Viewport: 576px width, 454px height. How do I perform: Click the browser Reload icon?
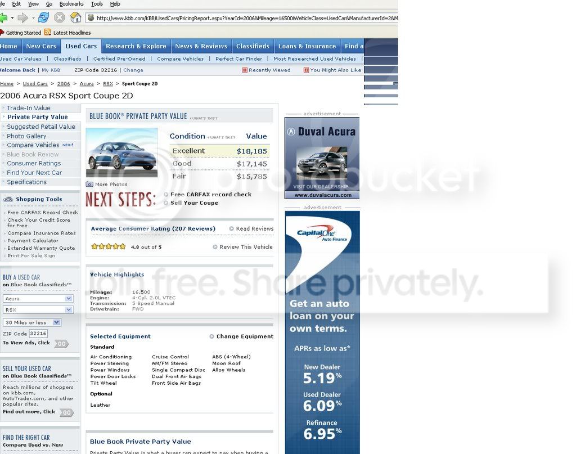click(43, 17)
